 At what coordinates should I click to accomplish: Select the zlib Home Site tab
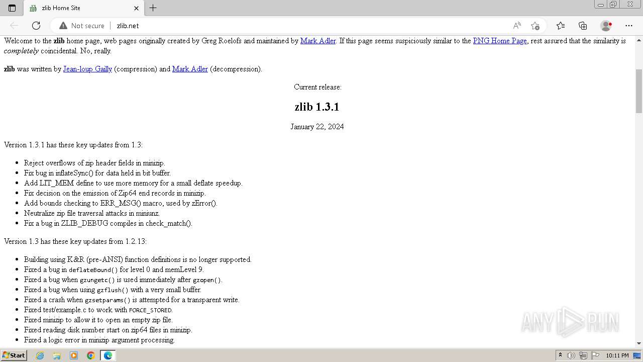[84, 8]
